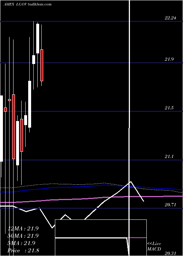Click the 21.1 price axis label
The height and width of the screenshot is (256, 183).
click(x=169, y=157)
